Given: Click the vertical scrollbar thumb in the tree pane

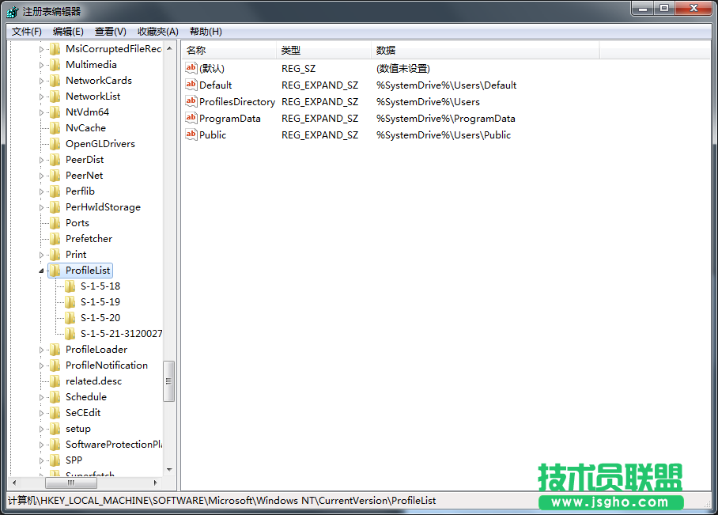Looking at the screenshot, I should click(x=168, y=380).
